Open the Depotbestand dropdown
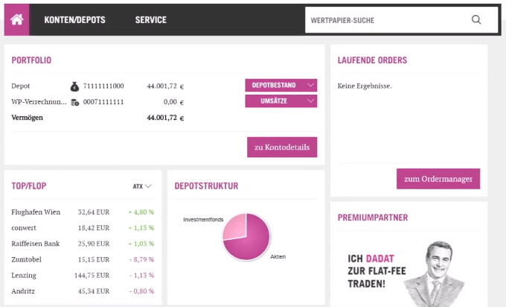 [281, 85]
